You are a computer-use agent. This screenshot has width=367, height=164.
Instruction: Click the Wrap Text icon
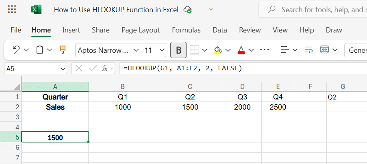point(308,50)
